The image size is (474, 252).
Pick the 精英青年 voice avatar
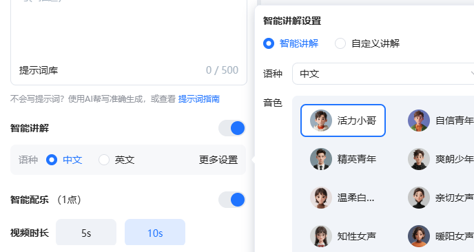click(x=321, y=159)
